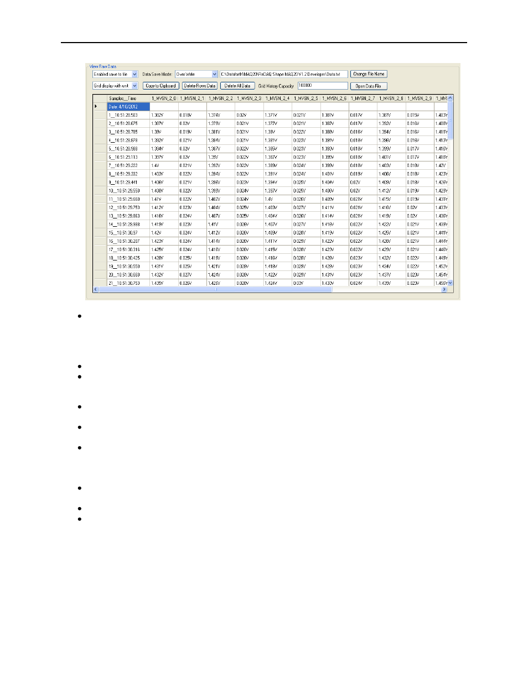528x683 pixels.
Task: Click the data file path field
Action: 284,74
